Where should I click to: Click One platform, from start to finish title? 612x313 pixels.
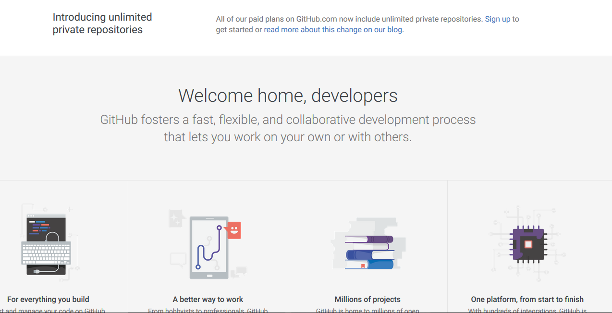point(527,299)
